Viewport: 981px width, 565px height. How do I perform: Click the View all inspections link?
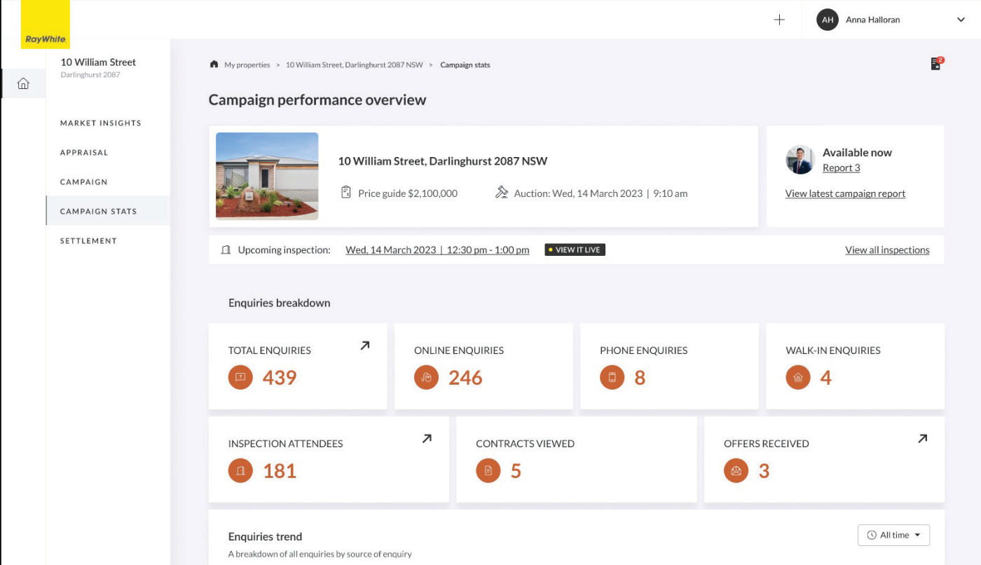pyautogui.click(x=887, y=250)
